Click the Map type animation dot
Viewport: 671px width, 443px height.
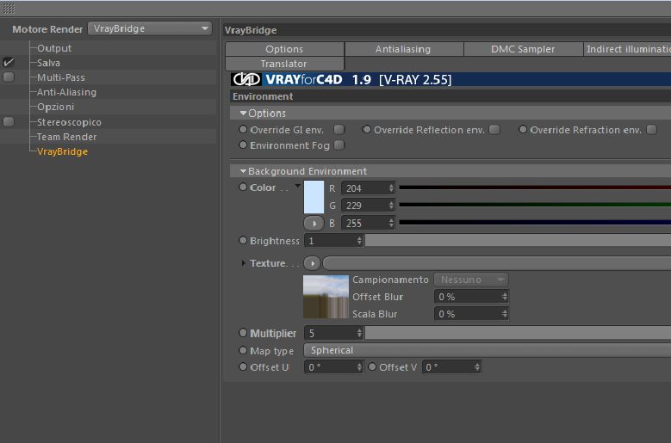pyautogui.click(x=243, y=351)
